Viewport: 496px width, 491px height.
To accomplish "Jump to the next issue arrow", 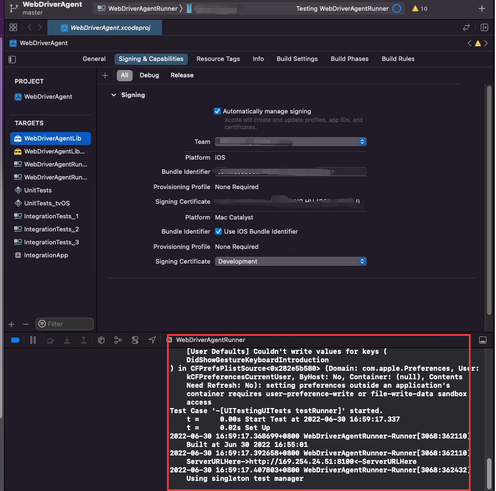I will click(x=486, y=43).
